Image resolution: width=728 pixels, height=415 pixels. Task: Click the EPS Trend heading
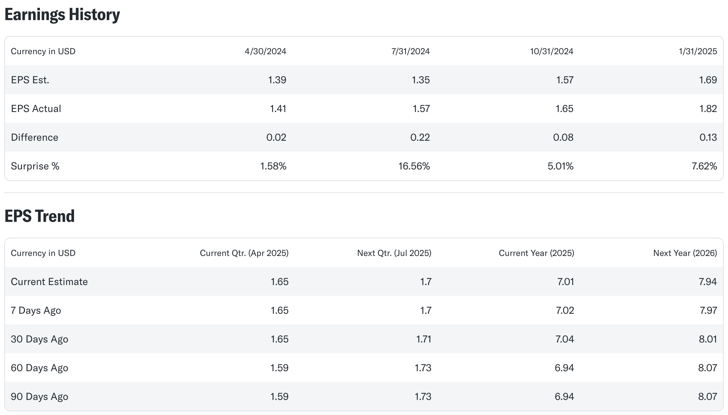pyautogui.click(x=40, y=216)
